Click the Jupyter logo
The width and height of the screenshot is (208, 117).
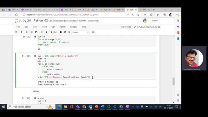pyautogui.click(x=23, y=20)
